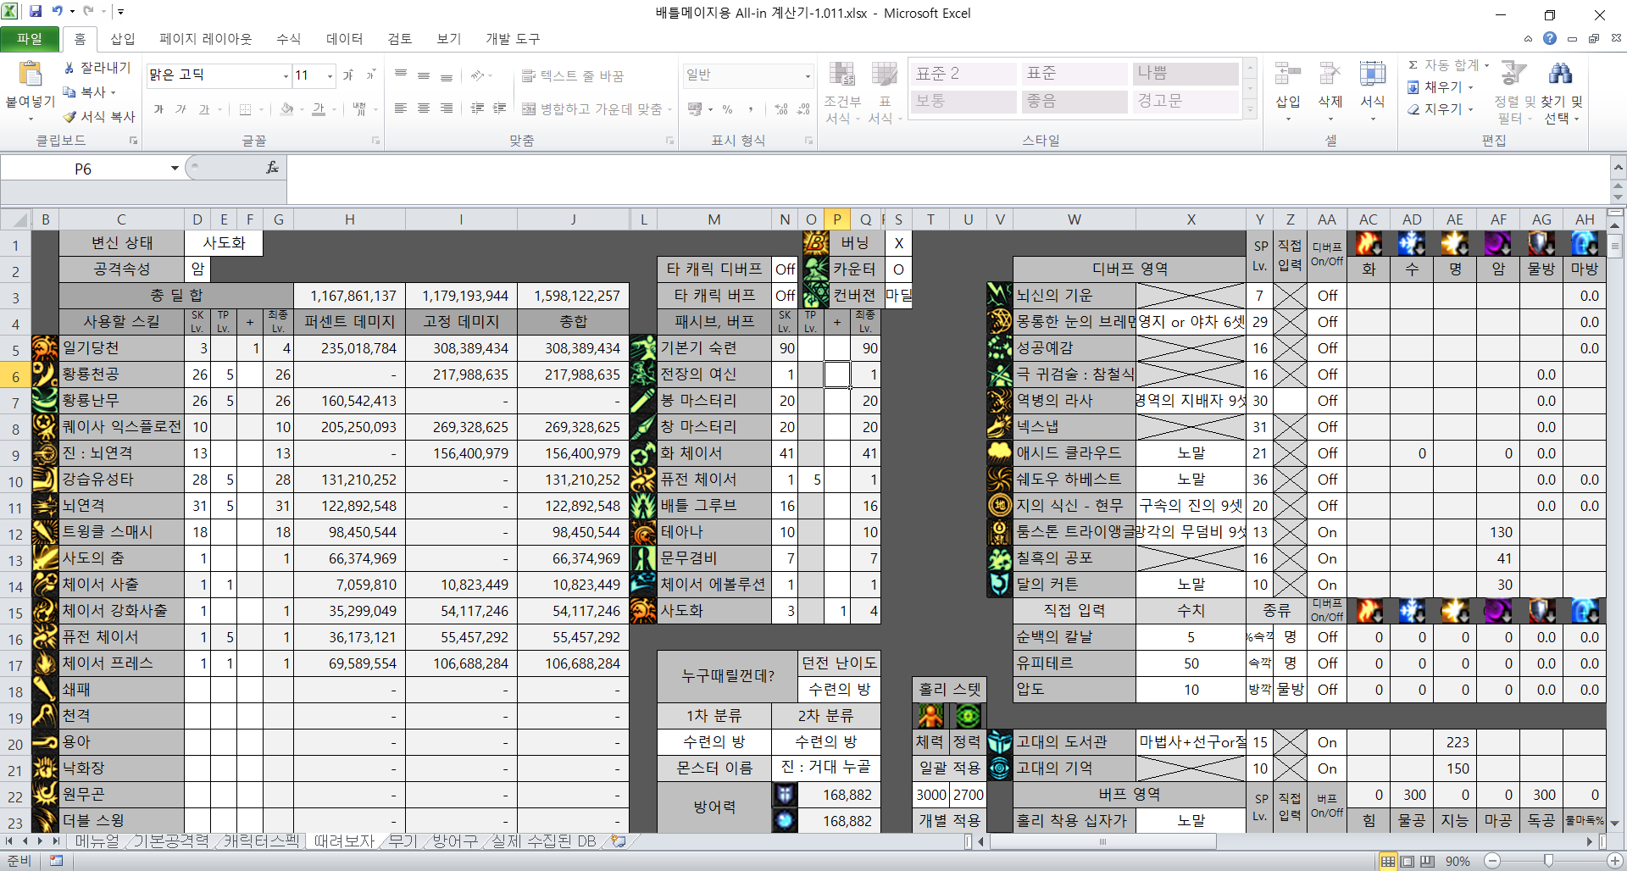Click the zoom slider handle
Screen dimensions: 1627x871
pos(1548,861)
